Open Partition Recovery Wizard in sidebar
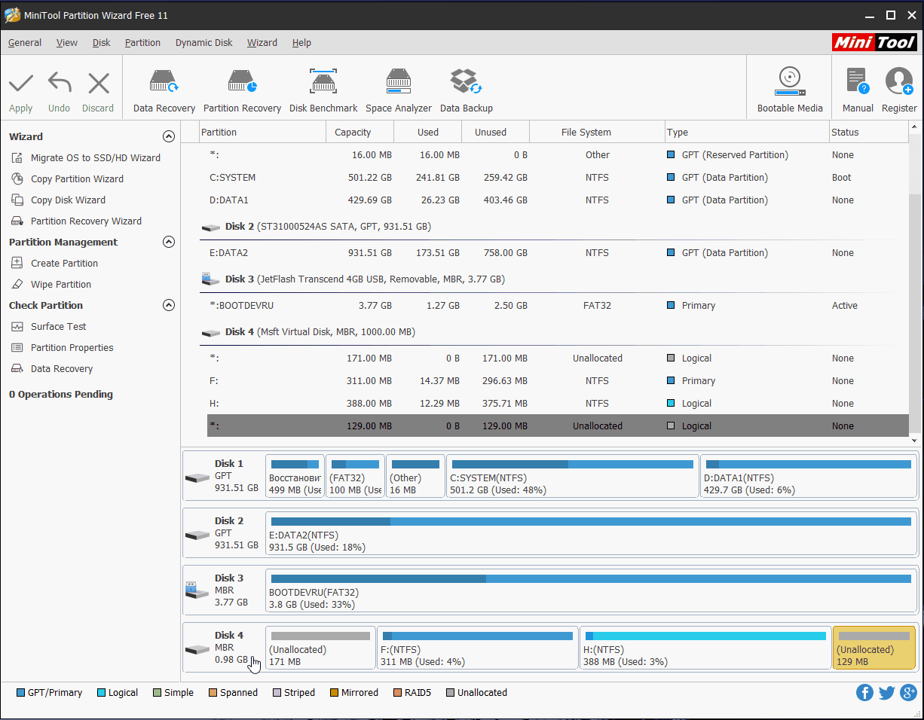The height and width of the screenshot is (720, 924). point(86,221)
